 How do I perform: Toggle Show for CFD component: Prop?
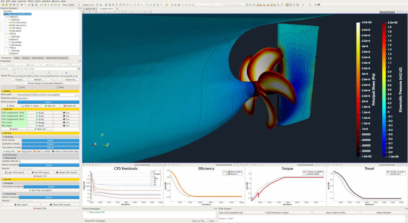pos(67,119)
